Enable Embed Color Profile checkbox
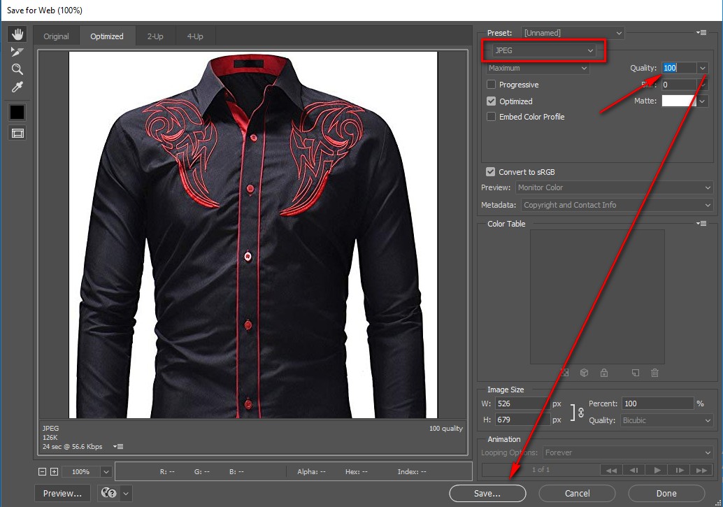This screenshot has height=507, width=723. (492, 117)
